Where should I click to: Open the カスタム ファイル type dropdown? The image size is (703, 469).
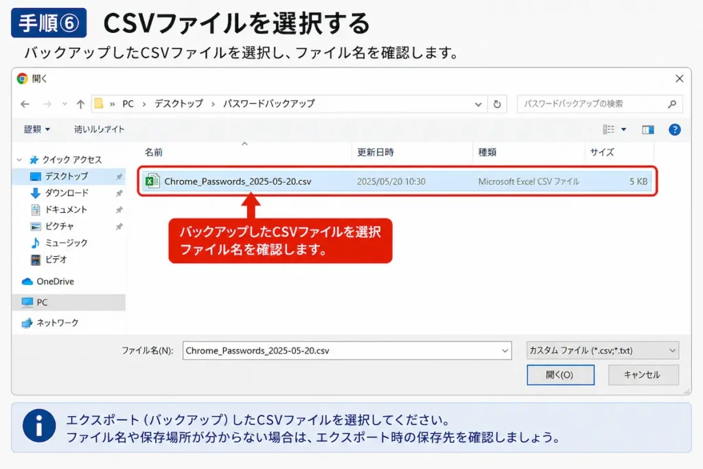click(603, 351)
